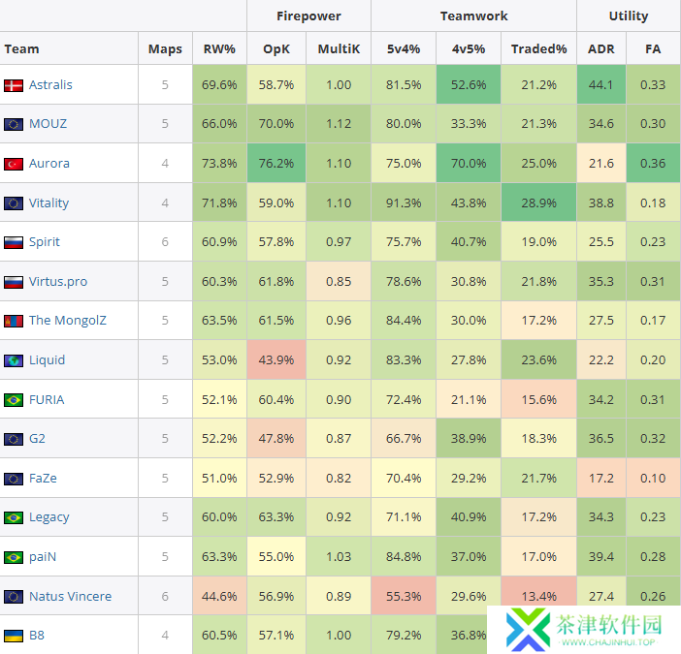
Task: Open the Vitality team link
Action: point(49,203)
